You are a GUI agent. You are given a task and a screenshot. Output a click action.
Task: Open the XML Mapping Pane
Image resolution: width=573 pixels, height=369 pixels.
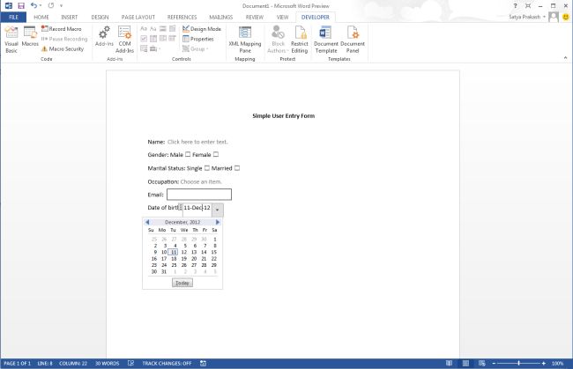[x=245, y=40]
